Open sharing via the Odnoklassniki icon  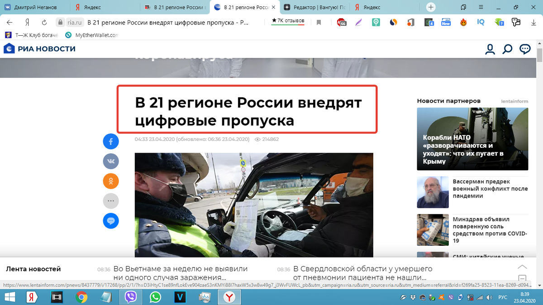tap(111, 181)
